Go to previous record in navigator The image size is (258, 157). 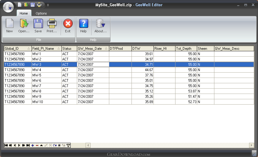(x=15, y=145)
